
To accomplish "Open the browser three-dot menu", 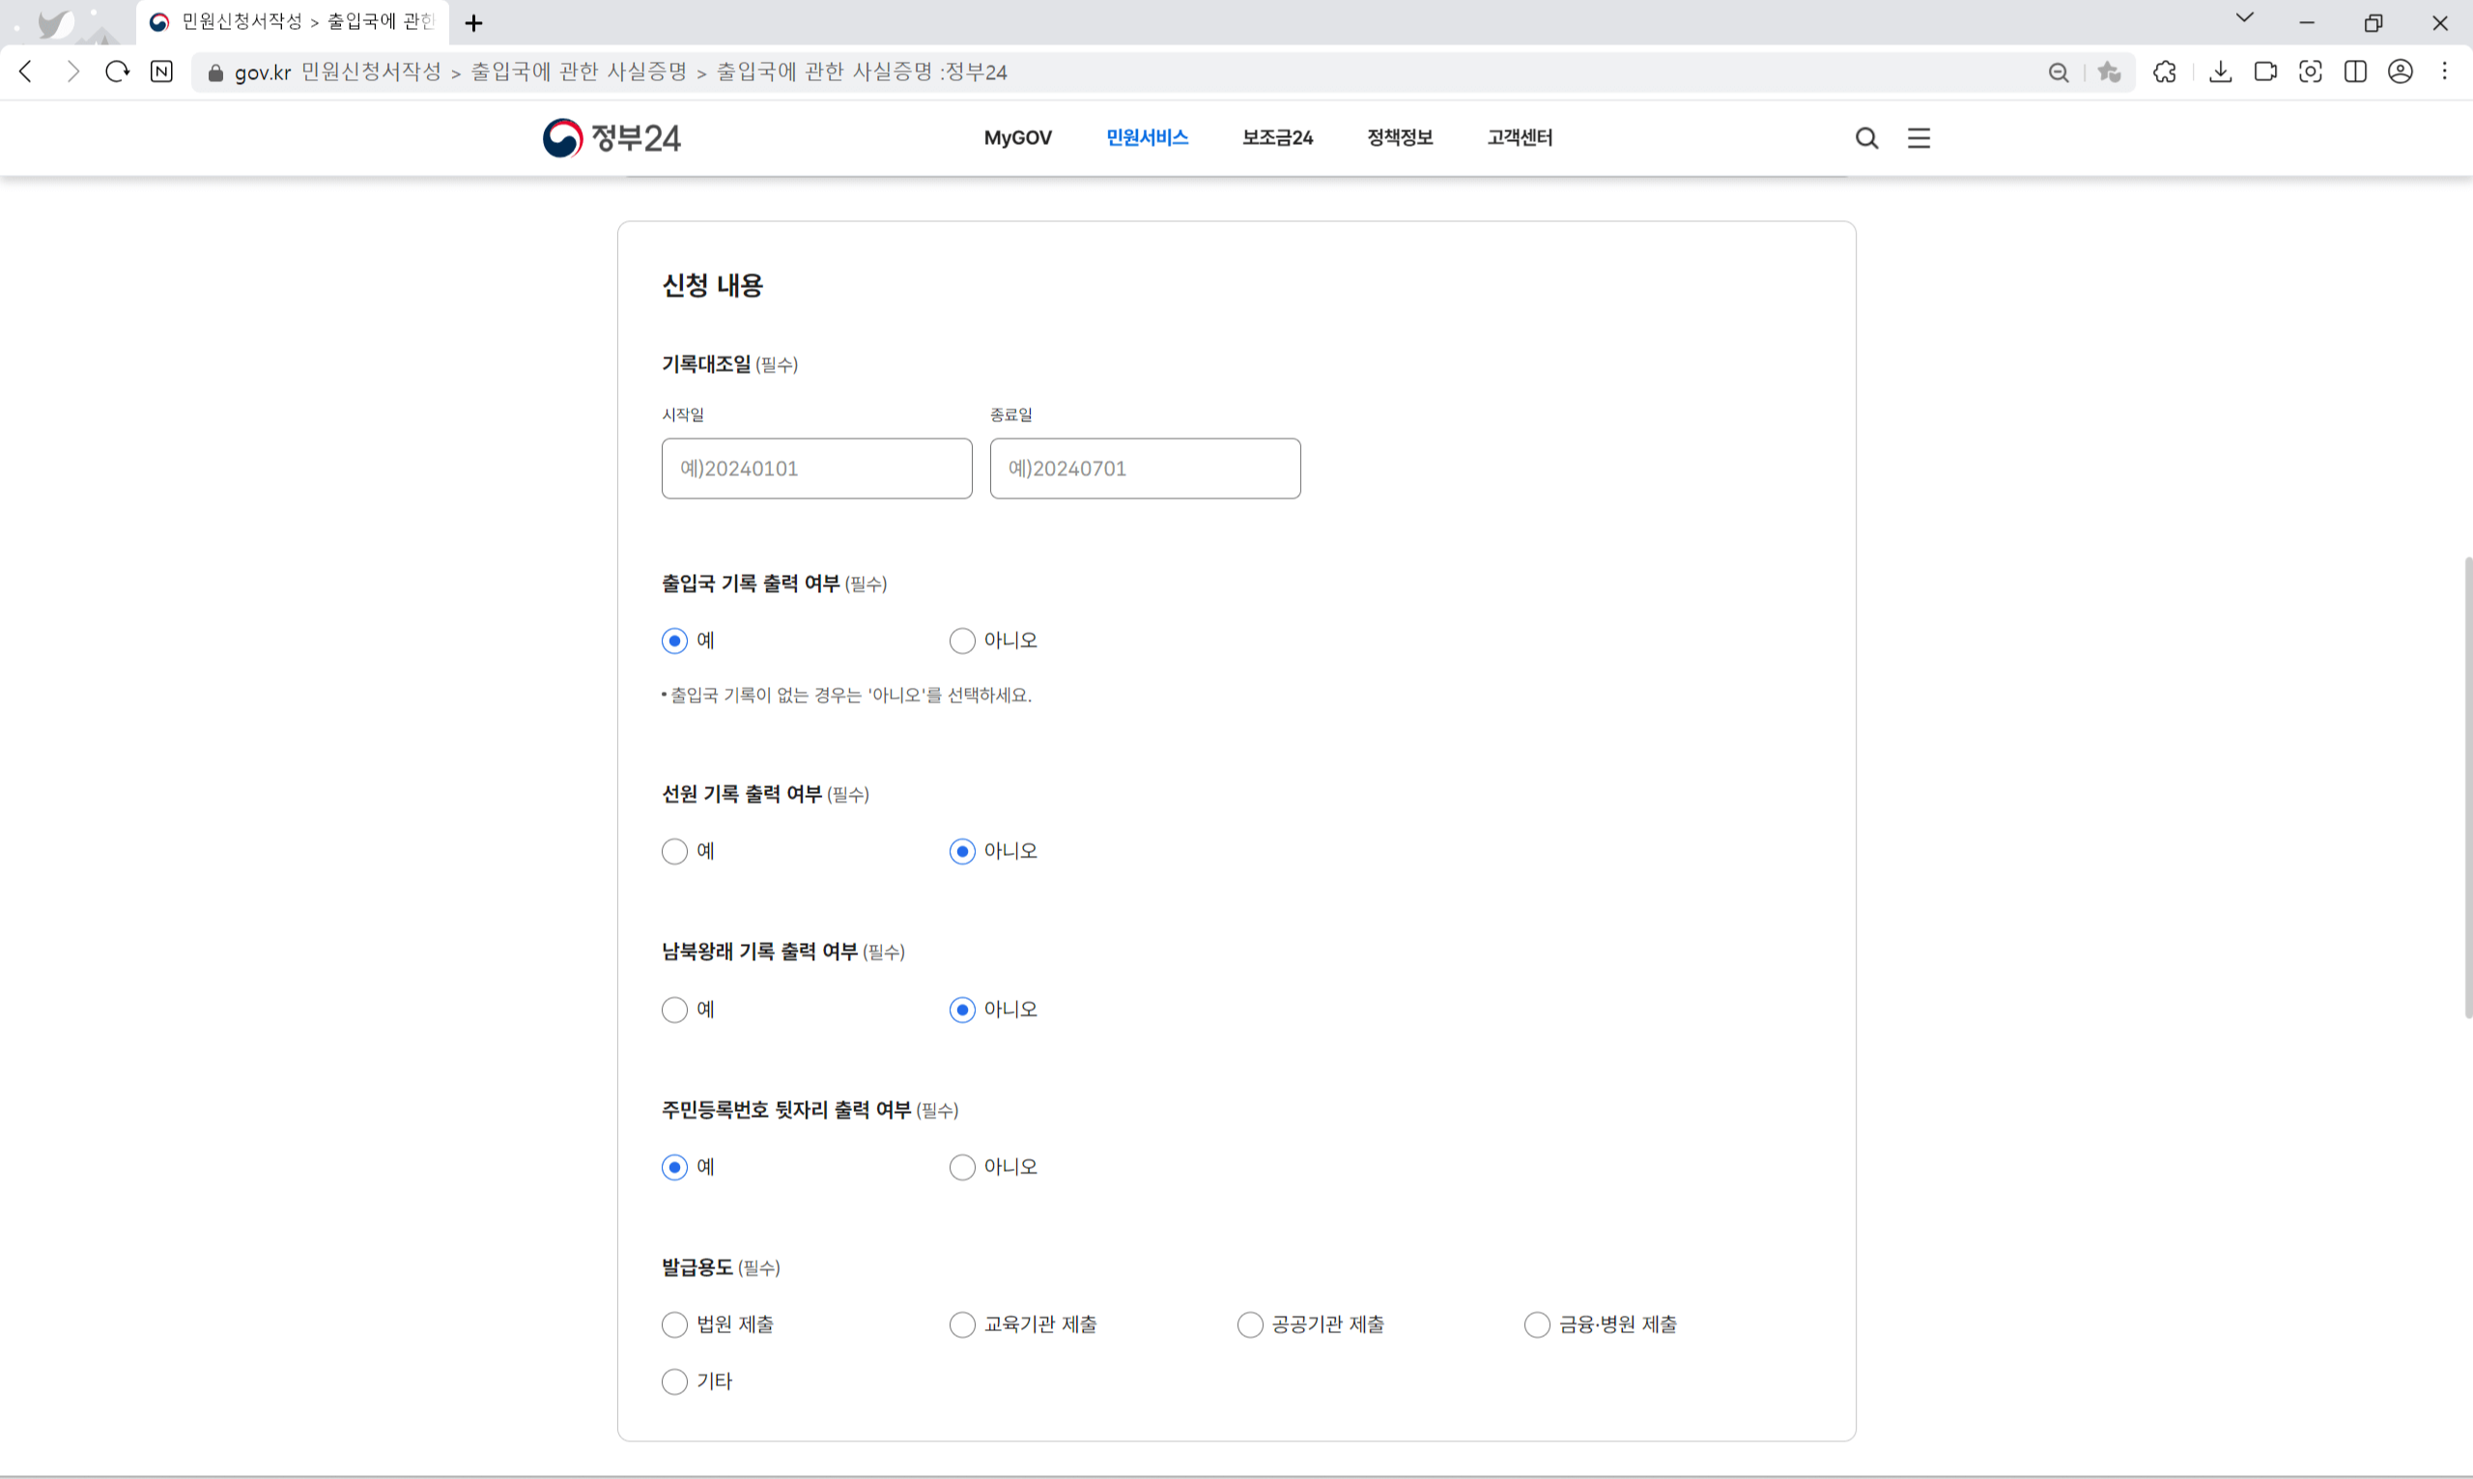I will 2444,71.
